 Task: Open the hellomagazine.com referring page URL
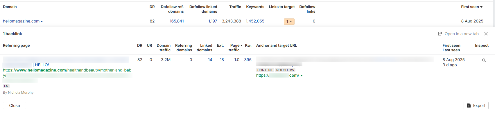67,73
